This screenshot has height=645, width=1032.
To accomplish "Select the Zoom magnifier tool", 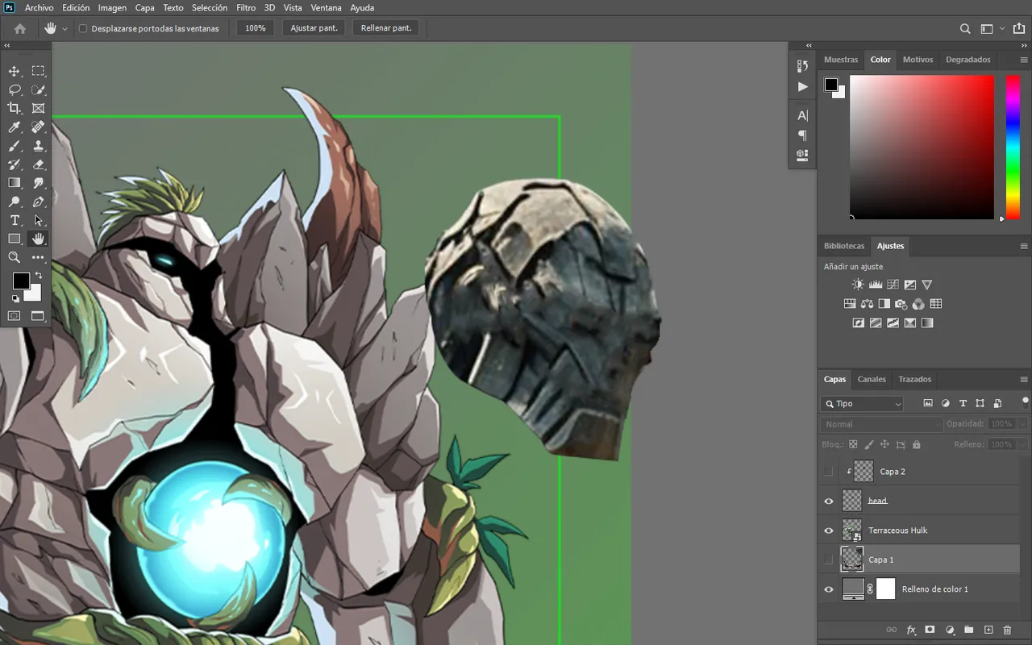I will [15, 257].
